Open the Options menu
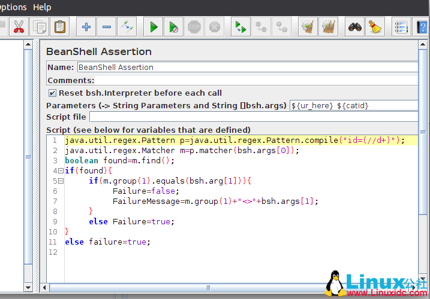 pyautogui.click(x=13, y=7)
